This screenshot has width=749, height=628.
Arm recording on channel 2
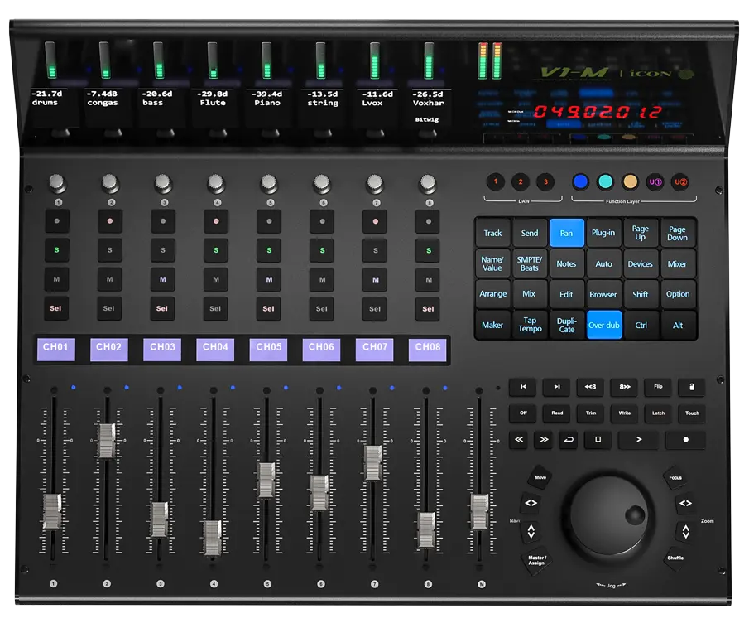(108, 220)
